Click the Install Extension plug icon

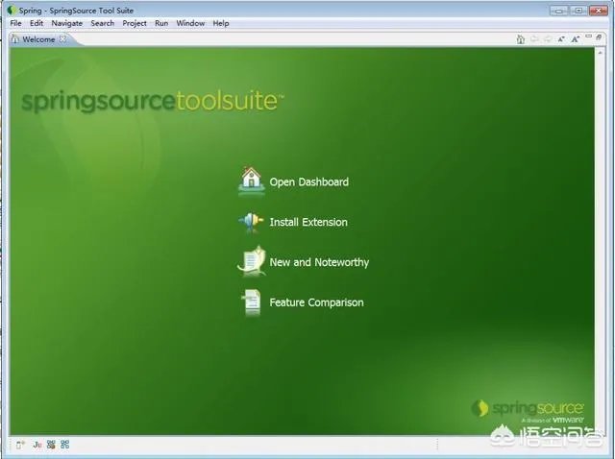[x=251, y=221]
